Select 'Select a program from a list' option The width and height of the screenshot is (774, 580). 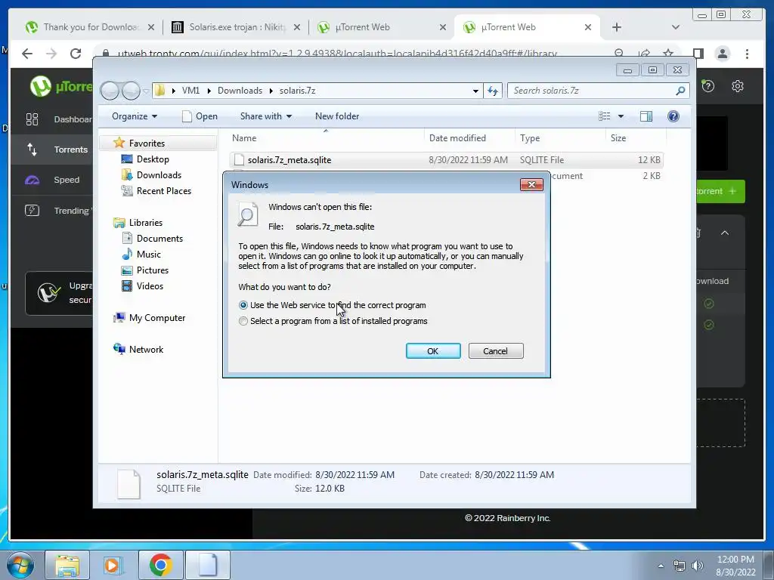coord(243,321)
